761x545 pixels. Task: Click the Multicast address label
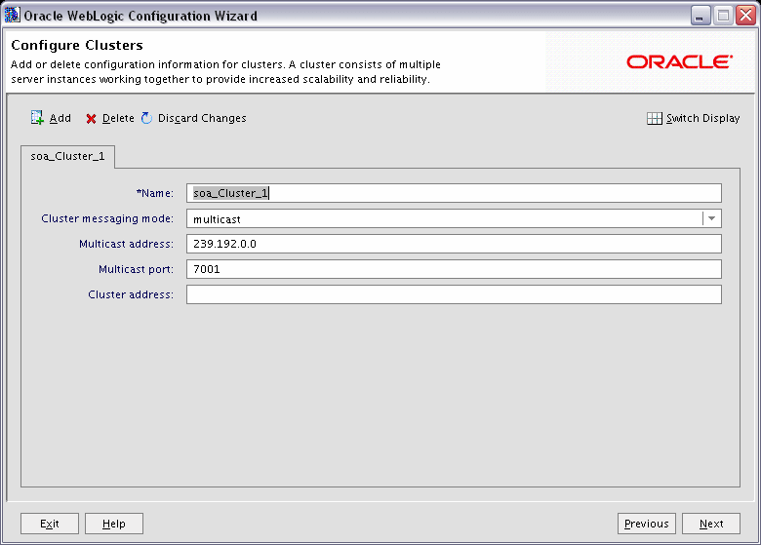pos(126,244)
